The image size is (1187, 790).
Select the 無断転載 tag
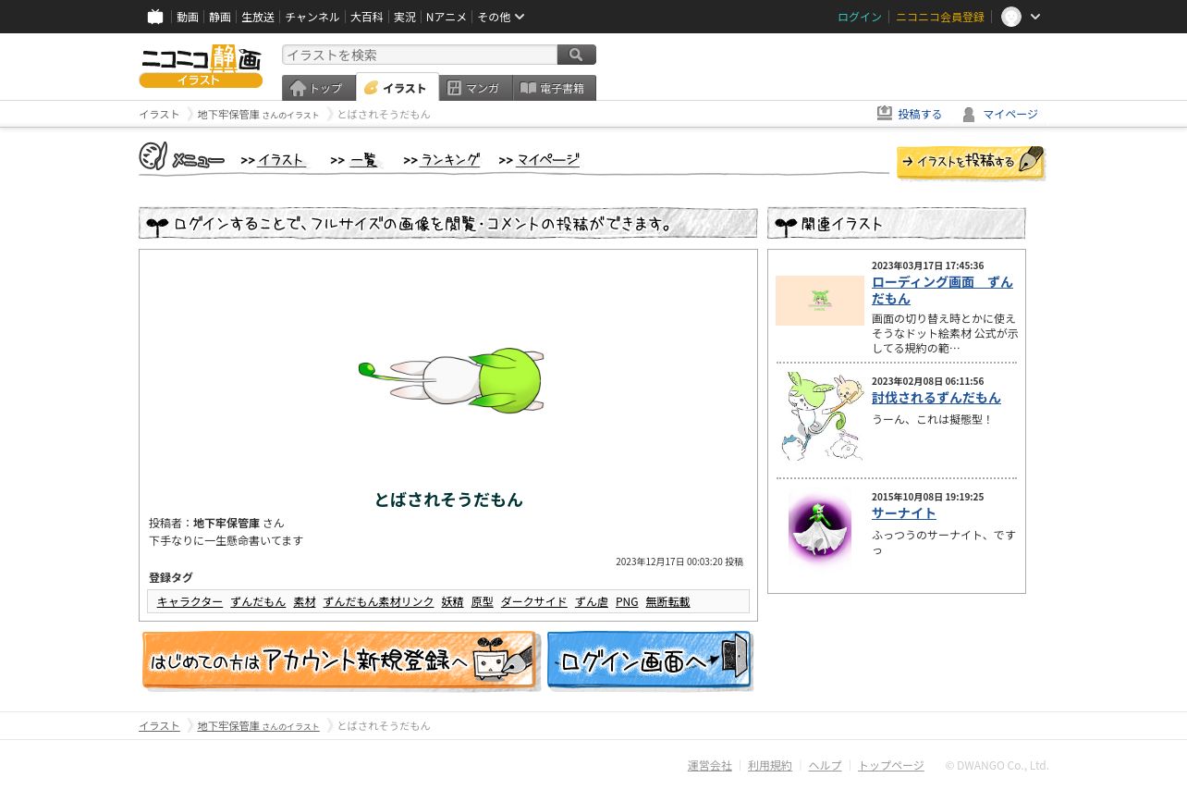[667, 601]
